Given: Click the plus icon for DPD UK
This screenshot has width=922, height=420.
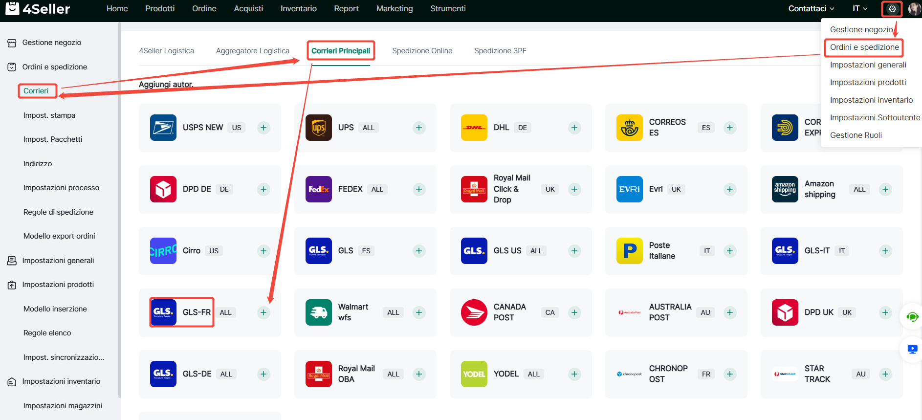Looking at the screenshot, I should tap(885, 312).
